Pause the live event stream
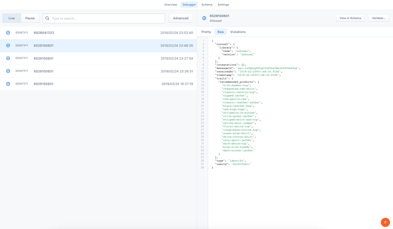393x229 pixels. pyautogui.click(x=30, y=18)
